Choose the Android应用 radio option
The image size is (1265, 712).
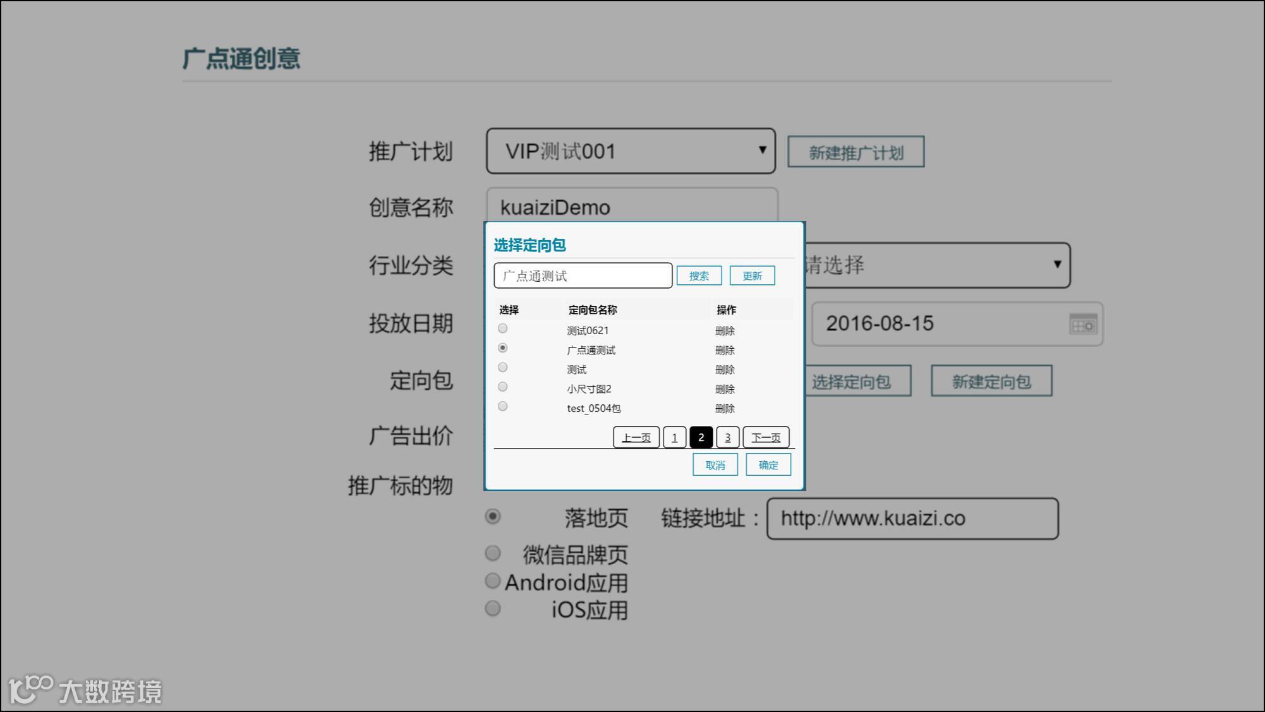493,581
